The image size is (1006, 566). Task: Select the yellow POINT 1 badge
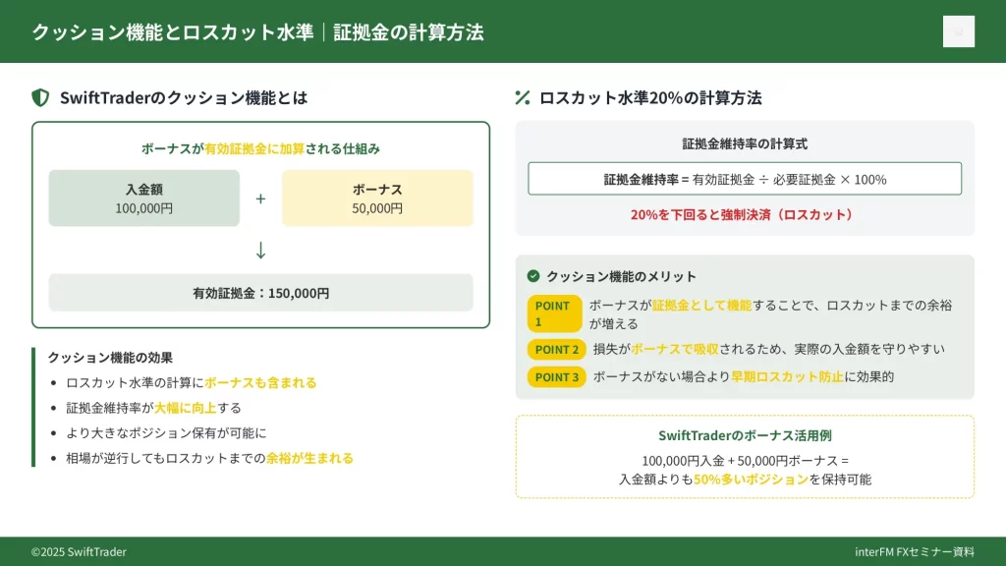tap(554, 313)
